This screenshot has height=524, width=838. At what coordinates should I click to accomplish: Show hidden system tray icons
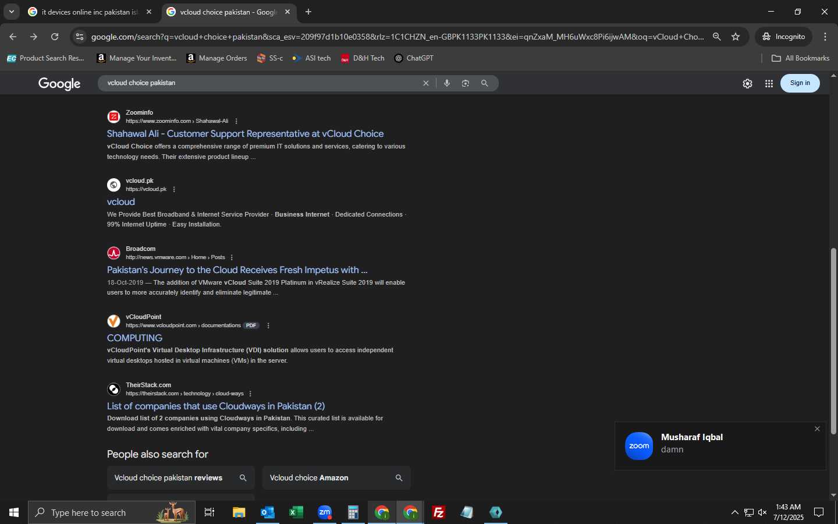[734, 512]
